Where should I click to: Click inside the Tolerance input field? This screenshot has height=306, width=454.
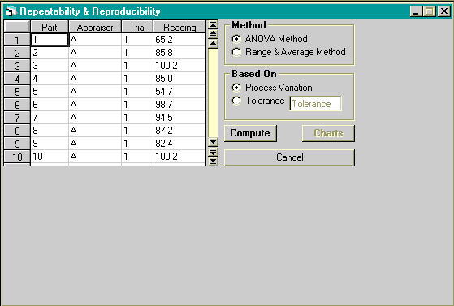[316, 104]
